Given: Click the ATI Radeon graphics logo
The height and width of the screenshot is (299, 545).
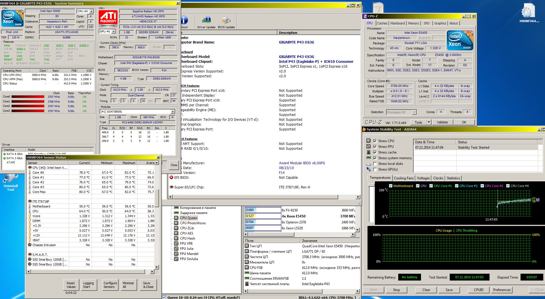Looking at the screenshot, I should (x=108, y=19).
